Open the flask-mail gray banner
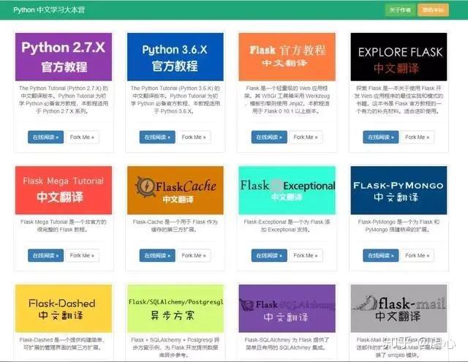 pyautogui.click(x=399, y=309)
